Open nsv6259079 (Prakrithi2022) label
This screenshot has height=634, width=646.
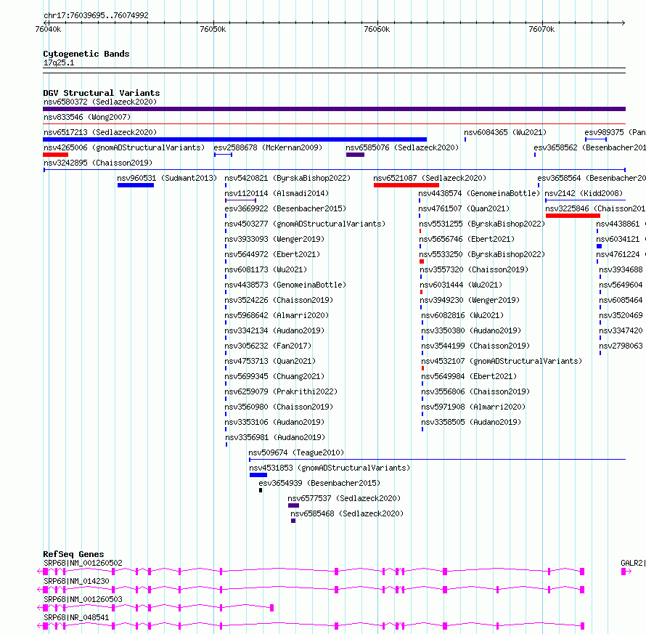tap(281, 391)
